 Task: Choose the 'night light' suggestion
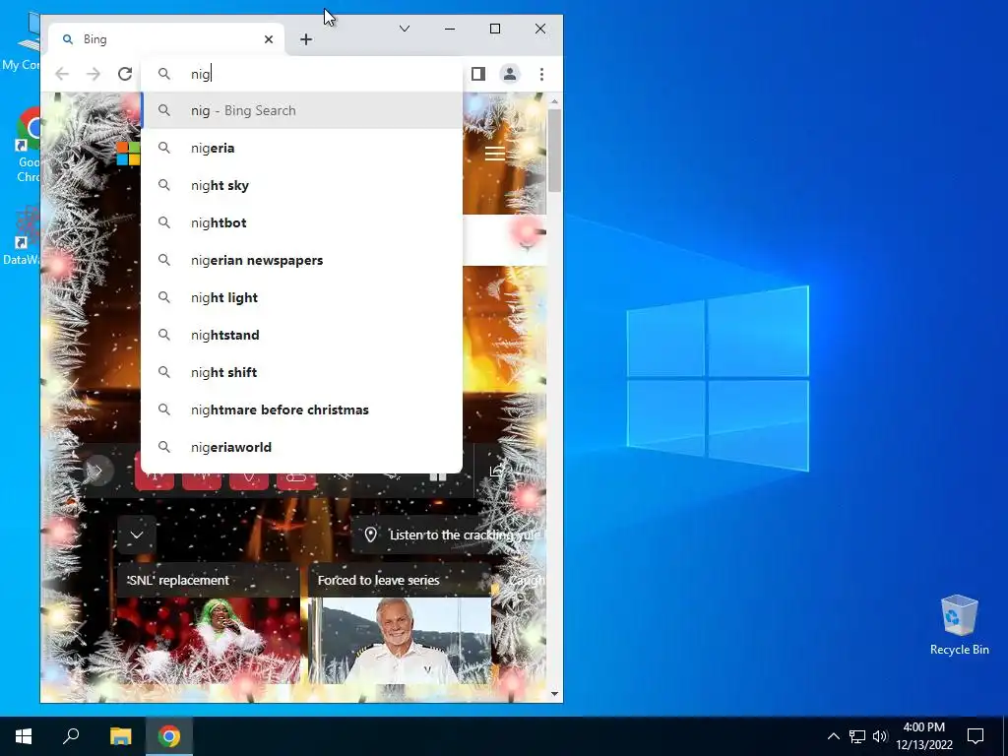coord(302,297)
